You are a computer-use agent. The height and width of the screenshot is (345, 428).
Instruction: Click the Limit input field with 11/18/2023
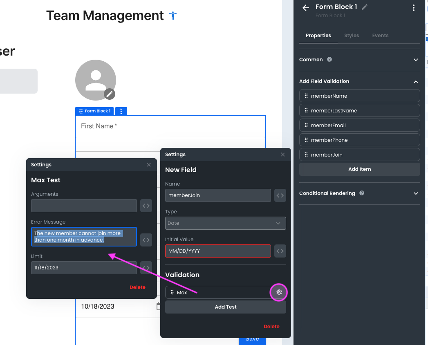[84, 268]
